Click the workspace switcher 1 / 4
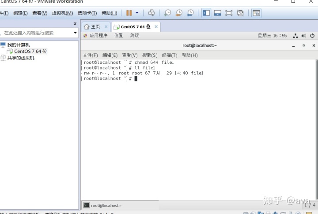 310,205
